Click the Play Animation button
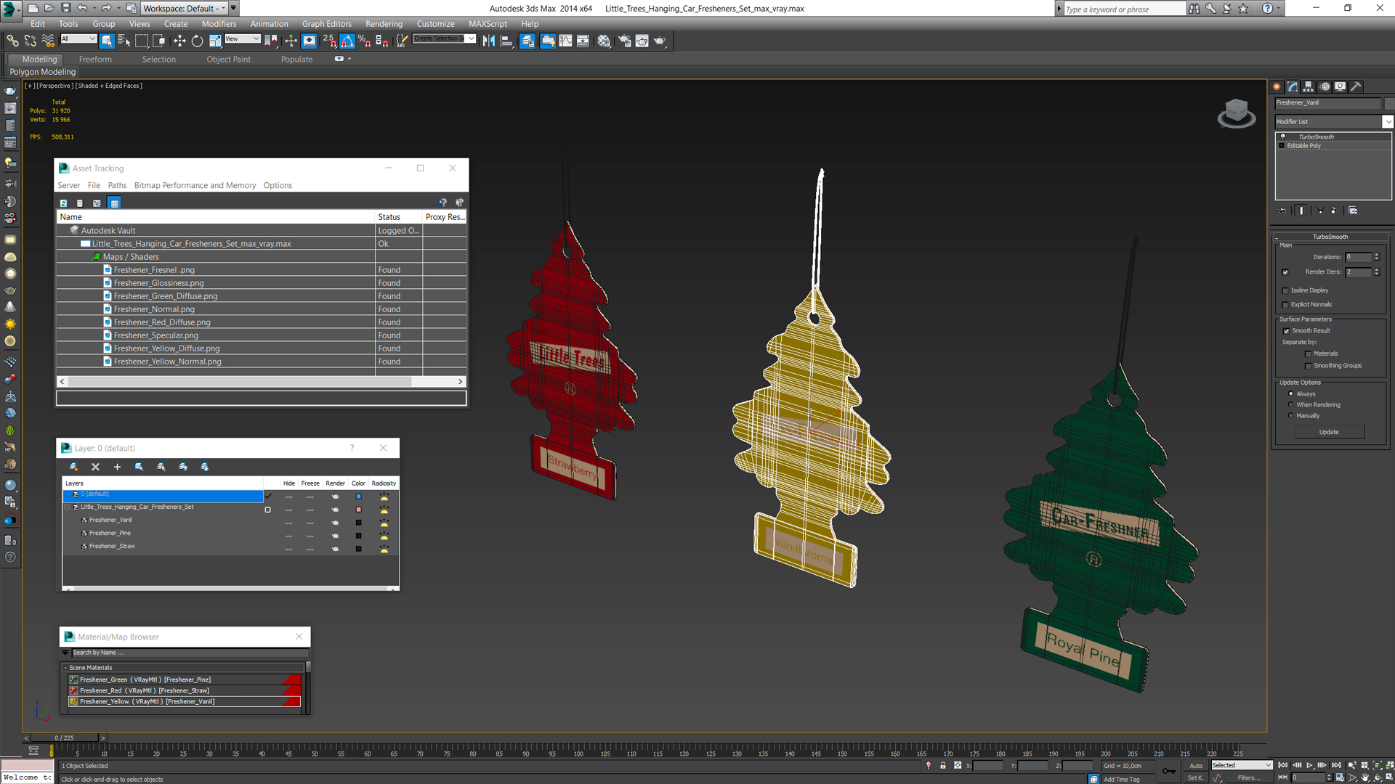1395x784 pixels. [1310, 765]
